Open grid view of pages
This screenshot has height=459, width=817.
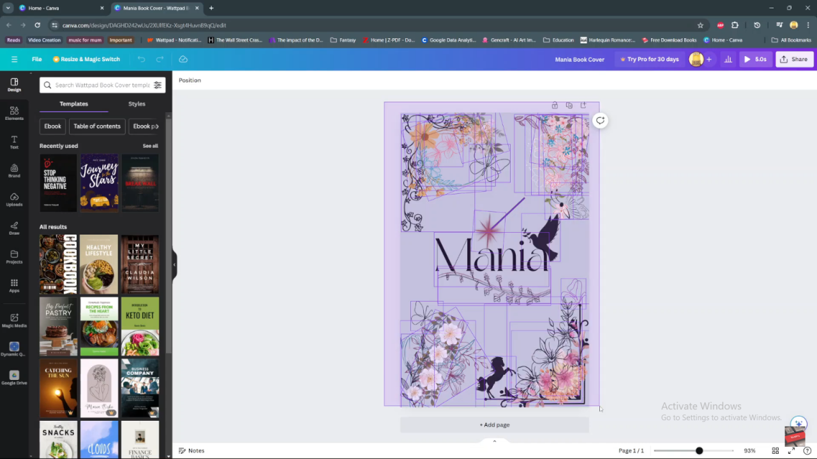pyautogui.click(x=776, y=451)
